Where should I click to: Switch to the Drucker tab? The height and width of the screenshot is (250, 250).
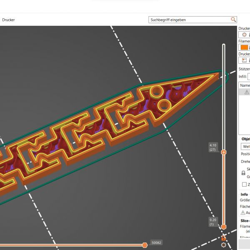[x=8, y=20]
